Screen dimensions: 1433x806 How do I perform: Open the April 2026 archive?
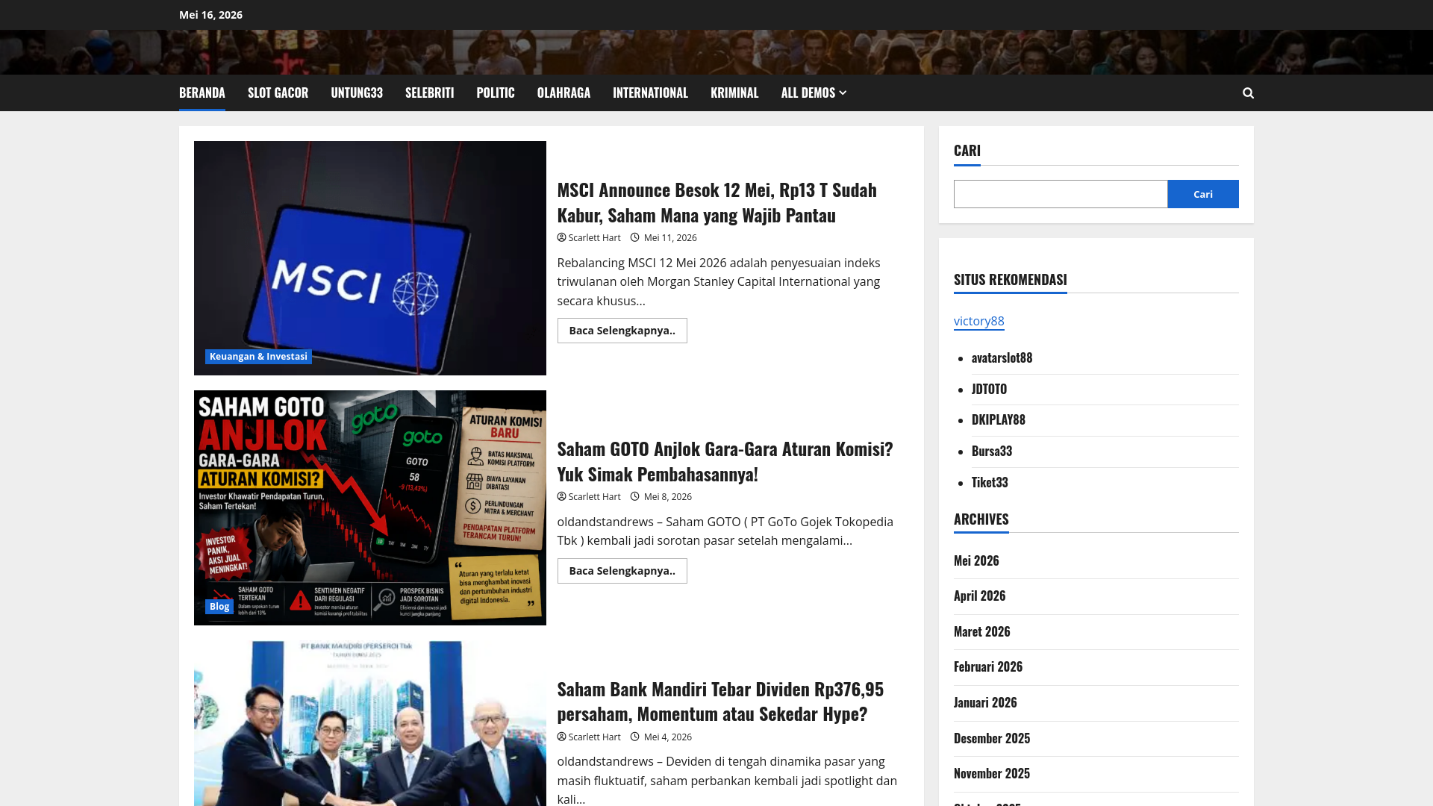coord(979,596)
